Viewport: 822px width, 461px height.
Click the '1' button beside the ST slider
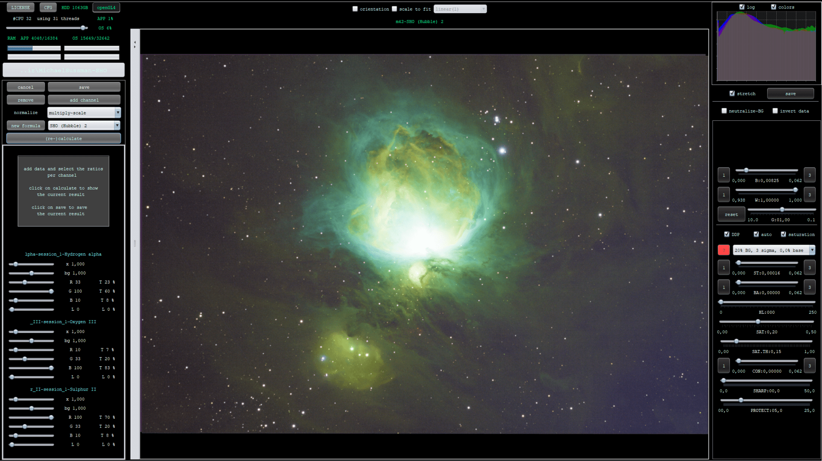[723, 268]
